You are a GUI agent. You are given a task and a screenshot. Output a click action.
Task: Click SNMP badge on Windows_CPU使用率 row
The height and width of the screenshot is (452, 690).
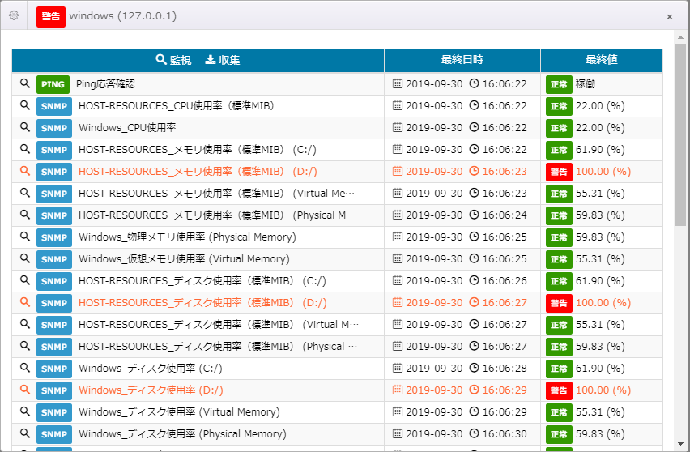(x=54, y=128)
